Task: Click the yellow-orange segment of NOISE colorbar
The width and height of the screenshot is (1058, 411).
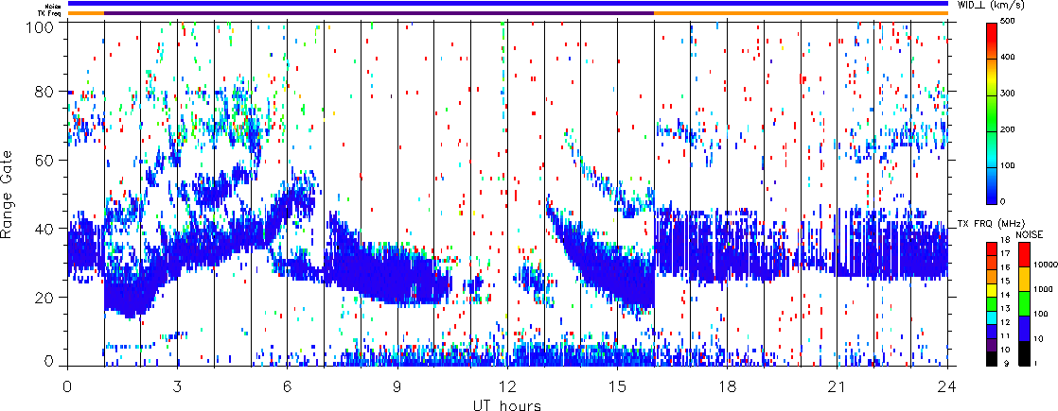Action: [1024, 279]
